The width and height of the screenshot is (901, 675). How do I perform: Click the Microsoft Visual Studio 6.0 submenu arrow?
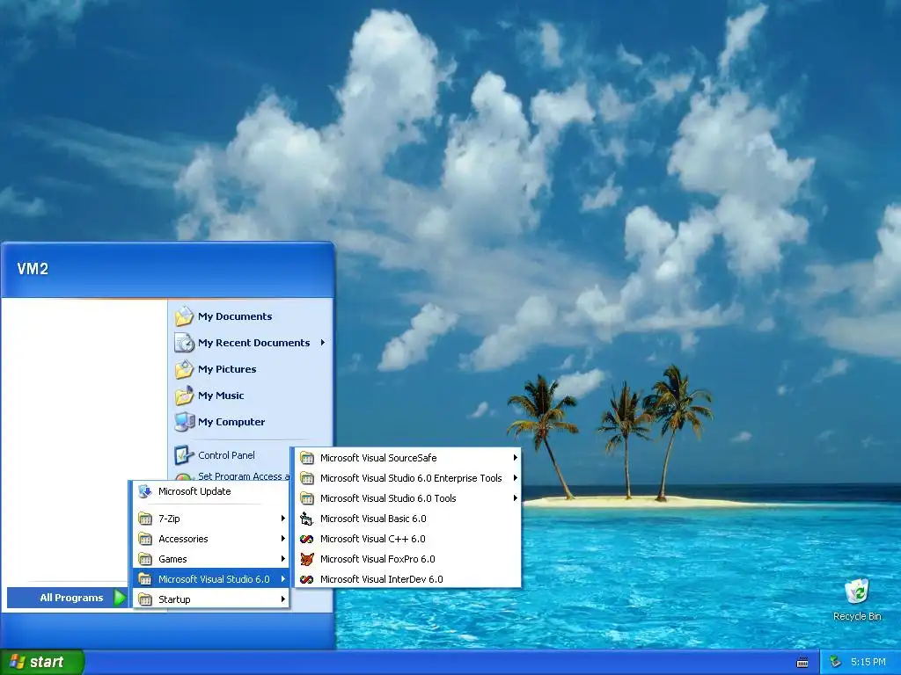[x=282, y=579]
